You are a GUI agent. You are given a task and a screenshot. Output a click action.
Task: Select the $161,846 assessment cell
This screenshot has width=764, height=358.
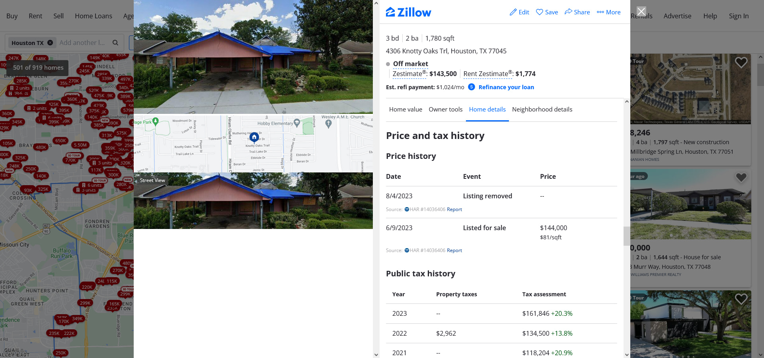[547, 314]
